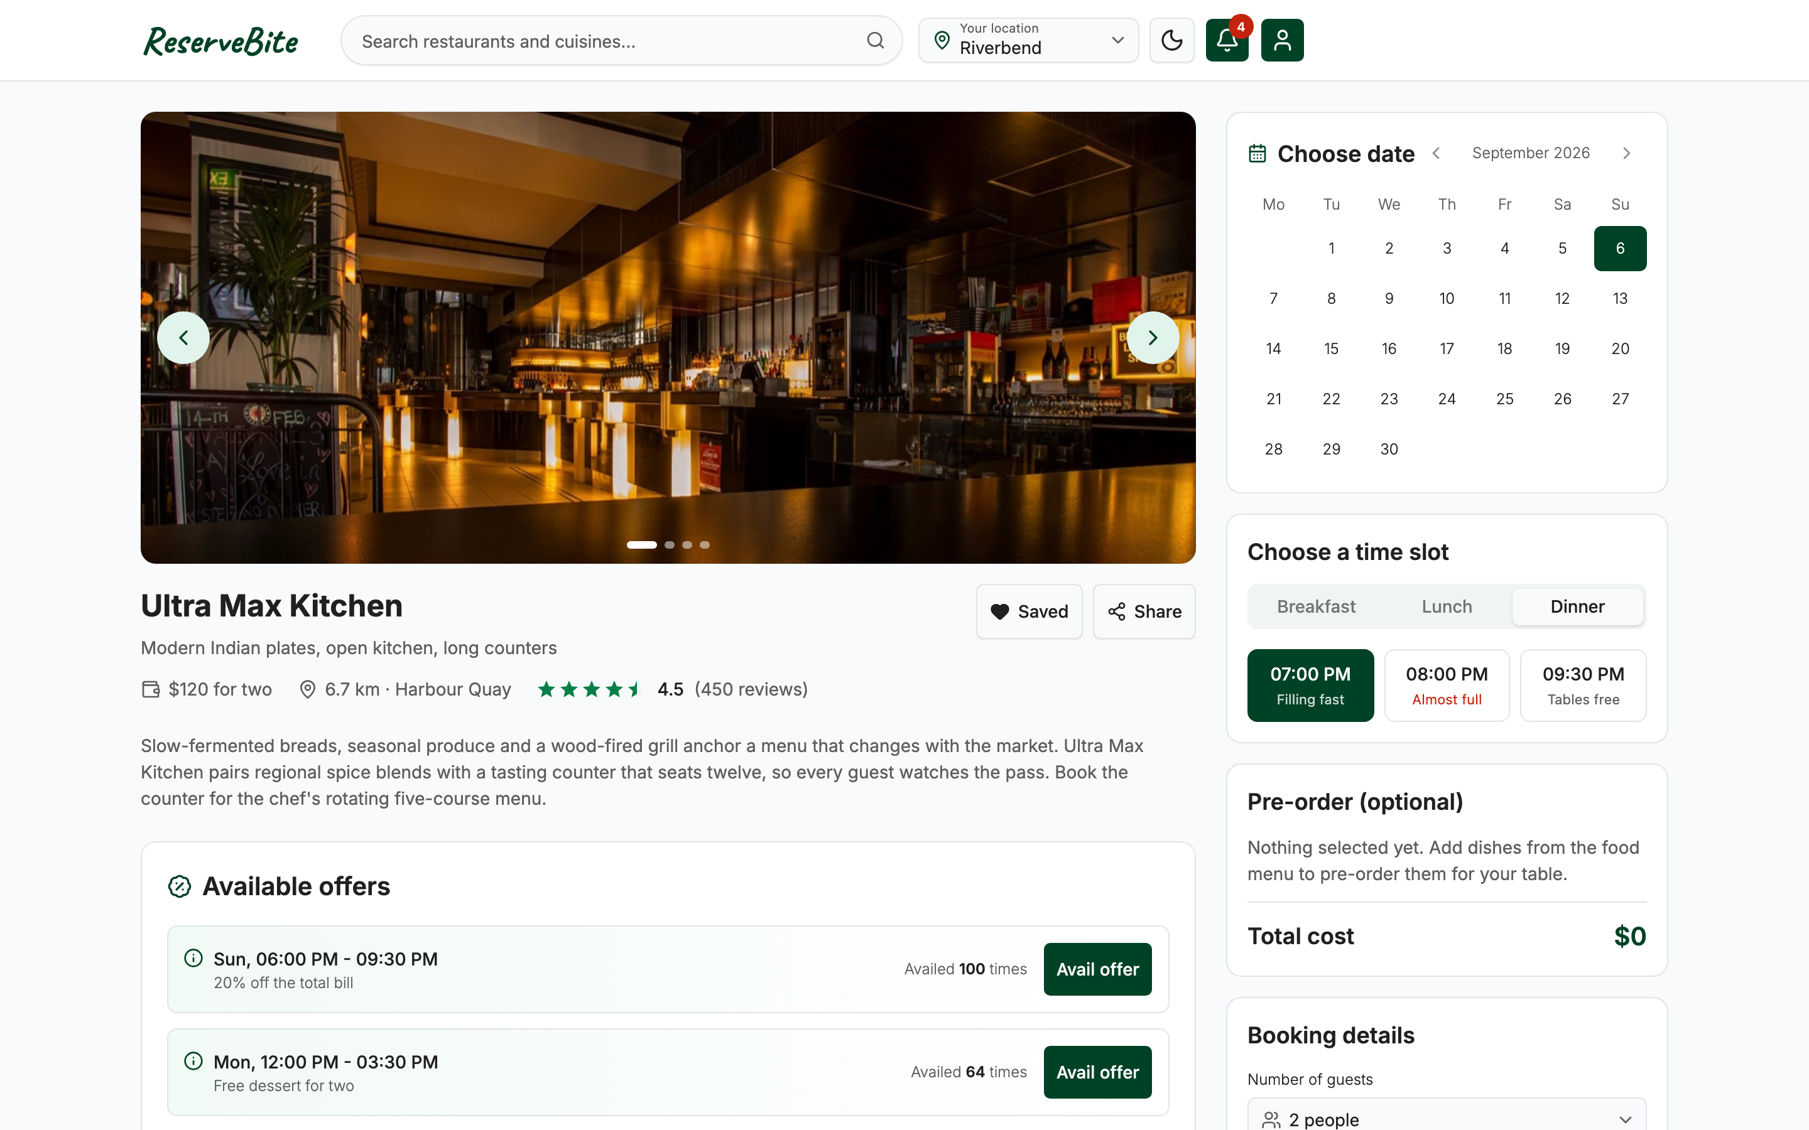Pick September 13 in the calendar

1620,298
